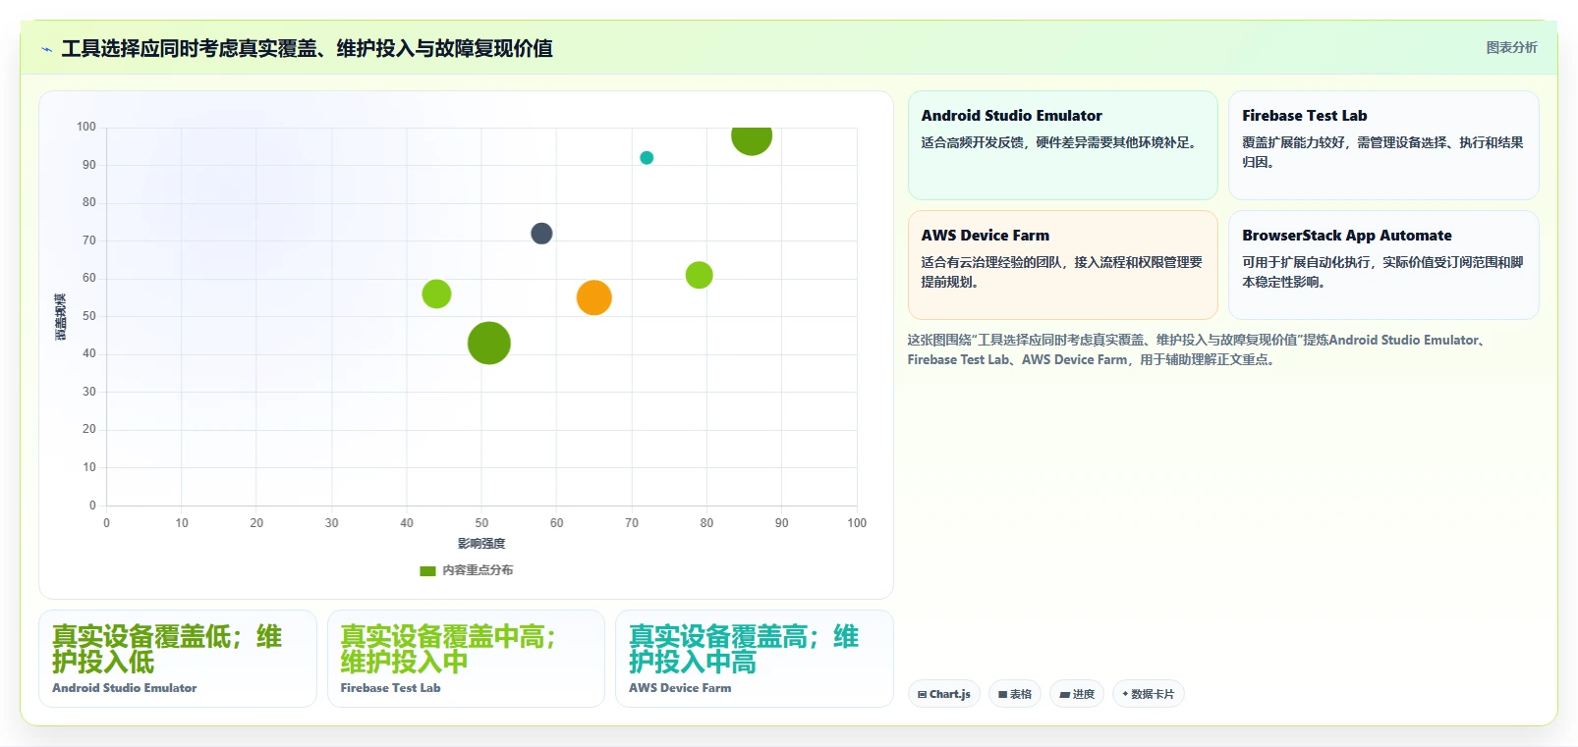The image size is (1578, 747).
Task: Click the green bubble at the chart top
Action: pos(752,139)
